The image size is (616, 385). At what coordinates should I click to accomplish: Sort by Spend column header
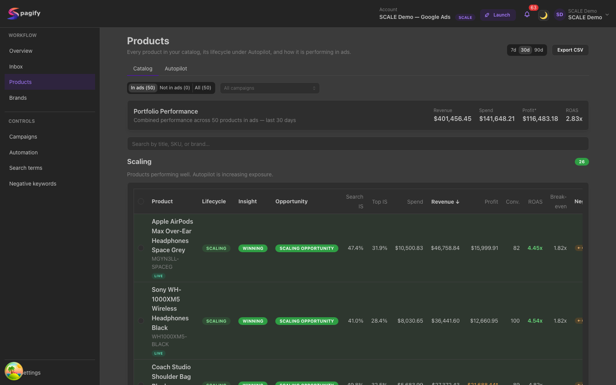[x=415, y=202]
